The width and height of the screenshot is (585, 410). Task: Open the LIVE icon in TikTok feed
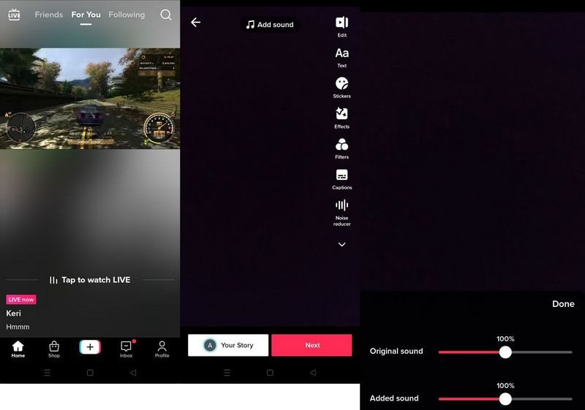coord(14,15)
